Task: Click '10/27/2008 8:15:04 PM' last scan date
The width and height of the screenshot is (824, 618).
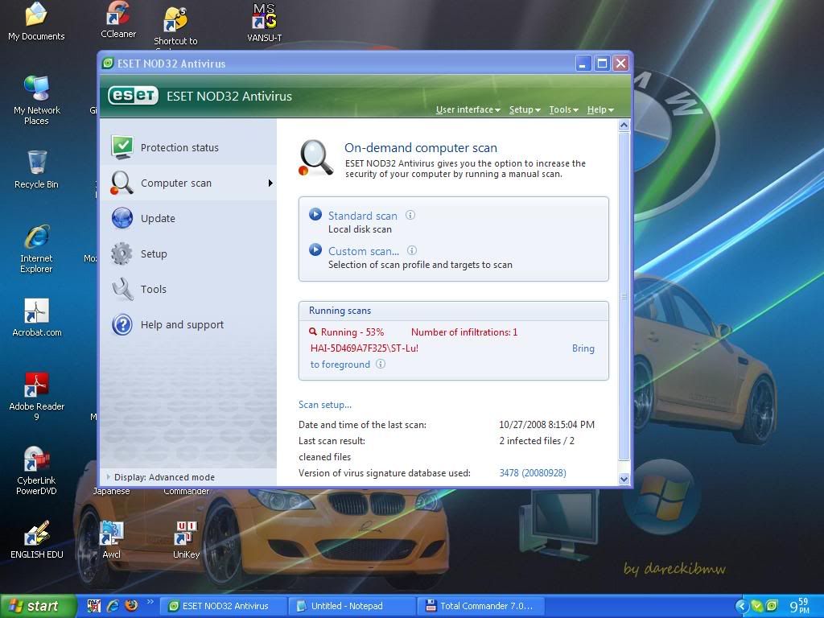Action: 546,425
